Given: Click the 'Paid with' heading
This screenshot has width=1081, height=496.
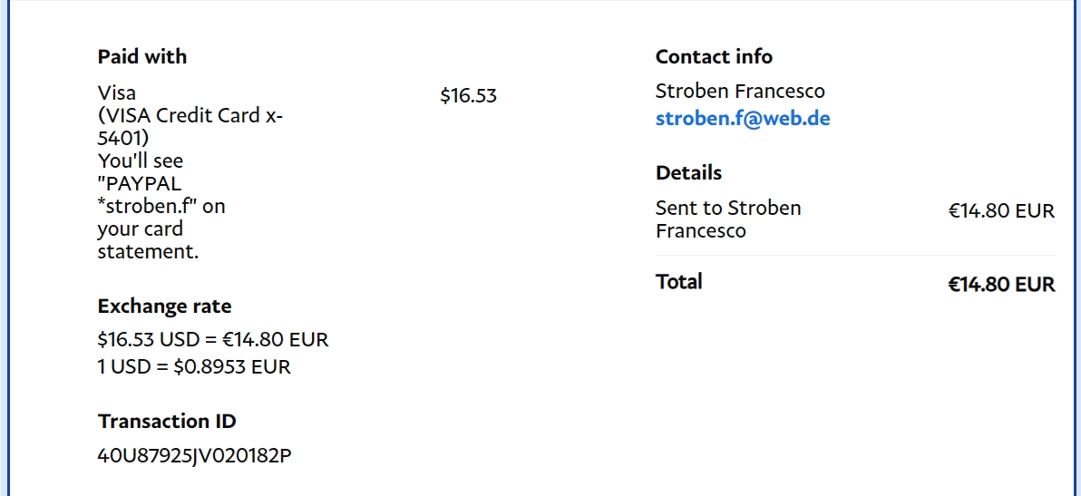Looking at the screenshot, I should (x=142, y=56).
